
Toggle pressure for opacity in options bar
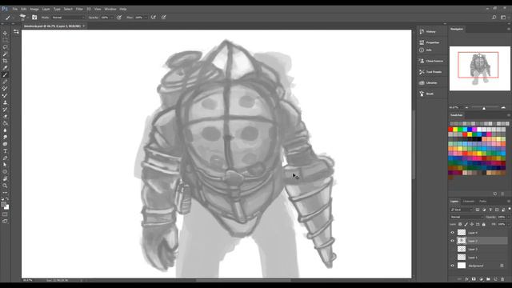click(119, 18)
